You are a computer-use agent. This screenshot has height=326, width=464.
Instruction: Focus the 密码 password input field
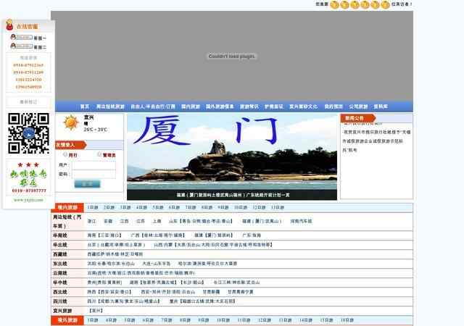[x=94, y=174]
